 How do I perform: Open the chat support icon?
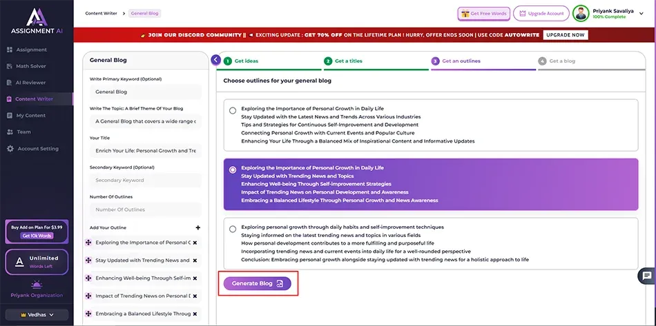coord(646,276)
